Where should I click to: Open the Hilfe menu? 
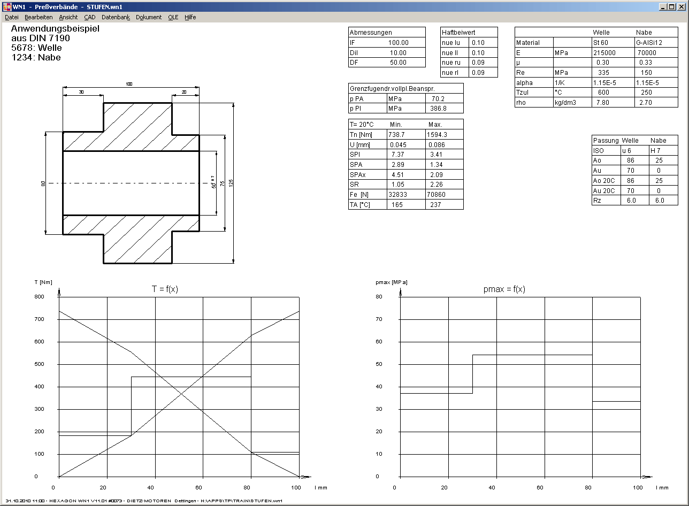[190, 17]
